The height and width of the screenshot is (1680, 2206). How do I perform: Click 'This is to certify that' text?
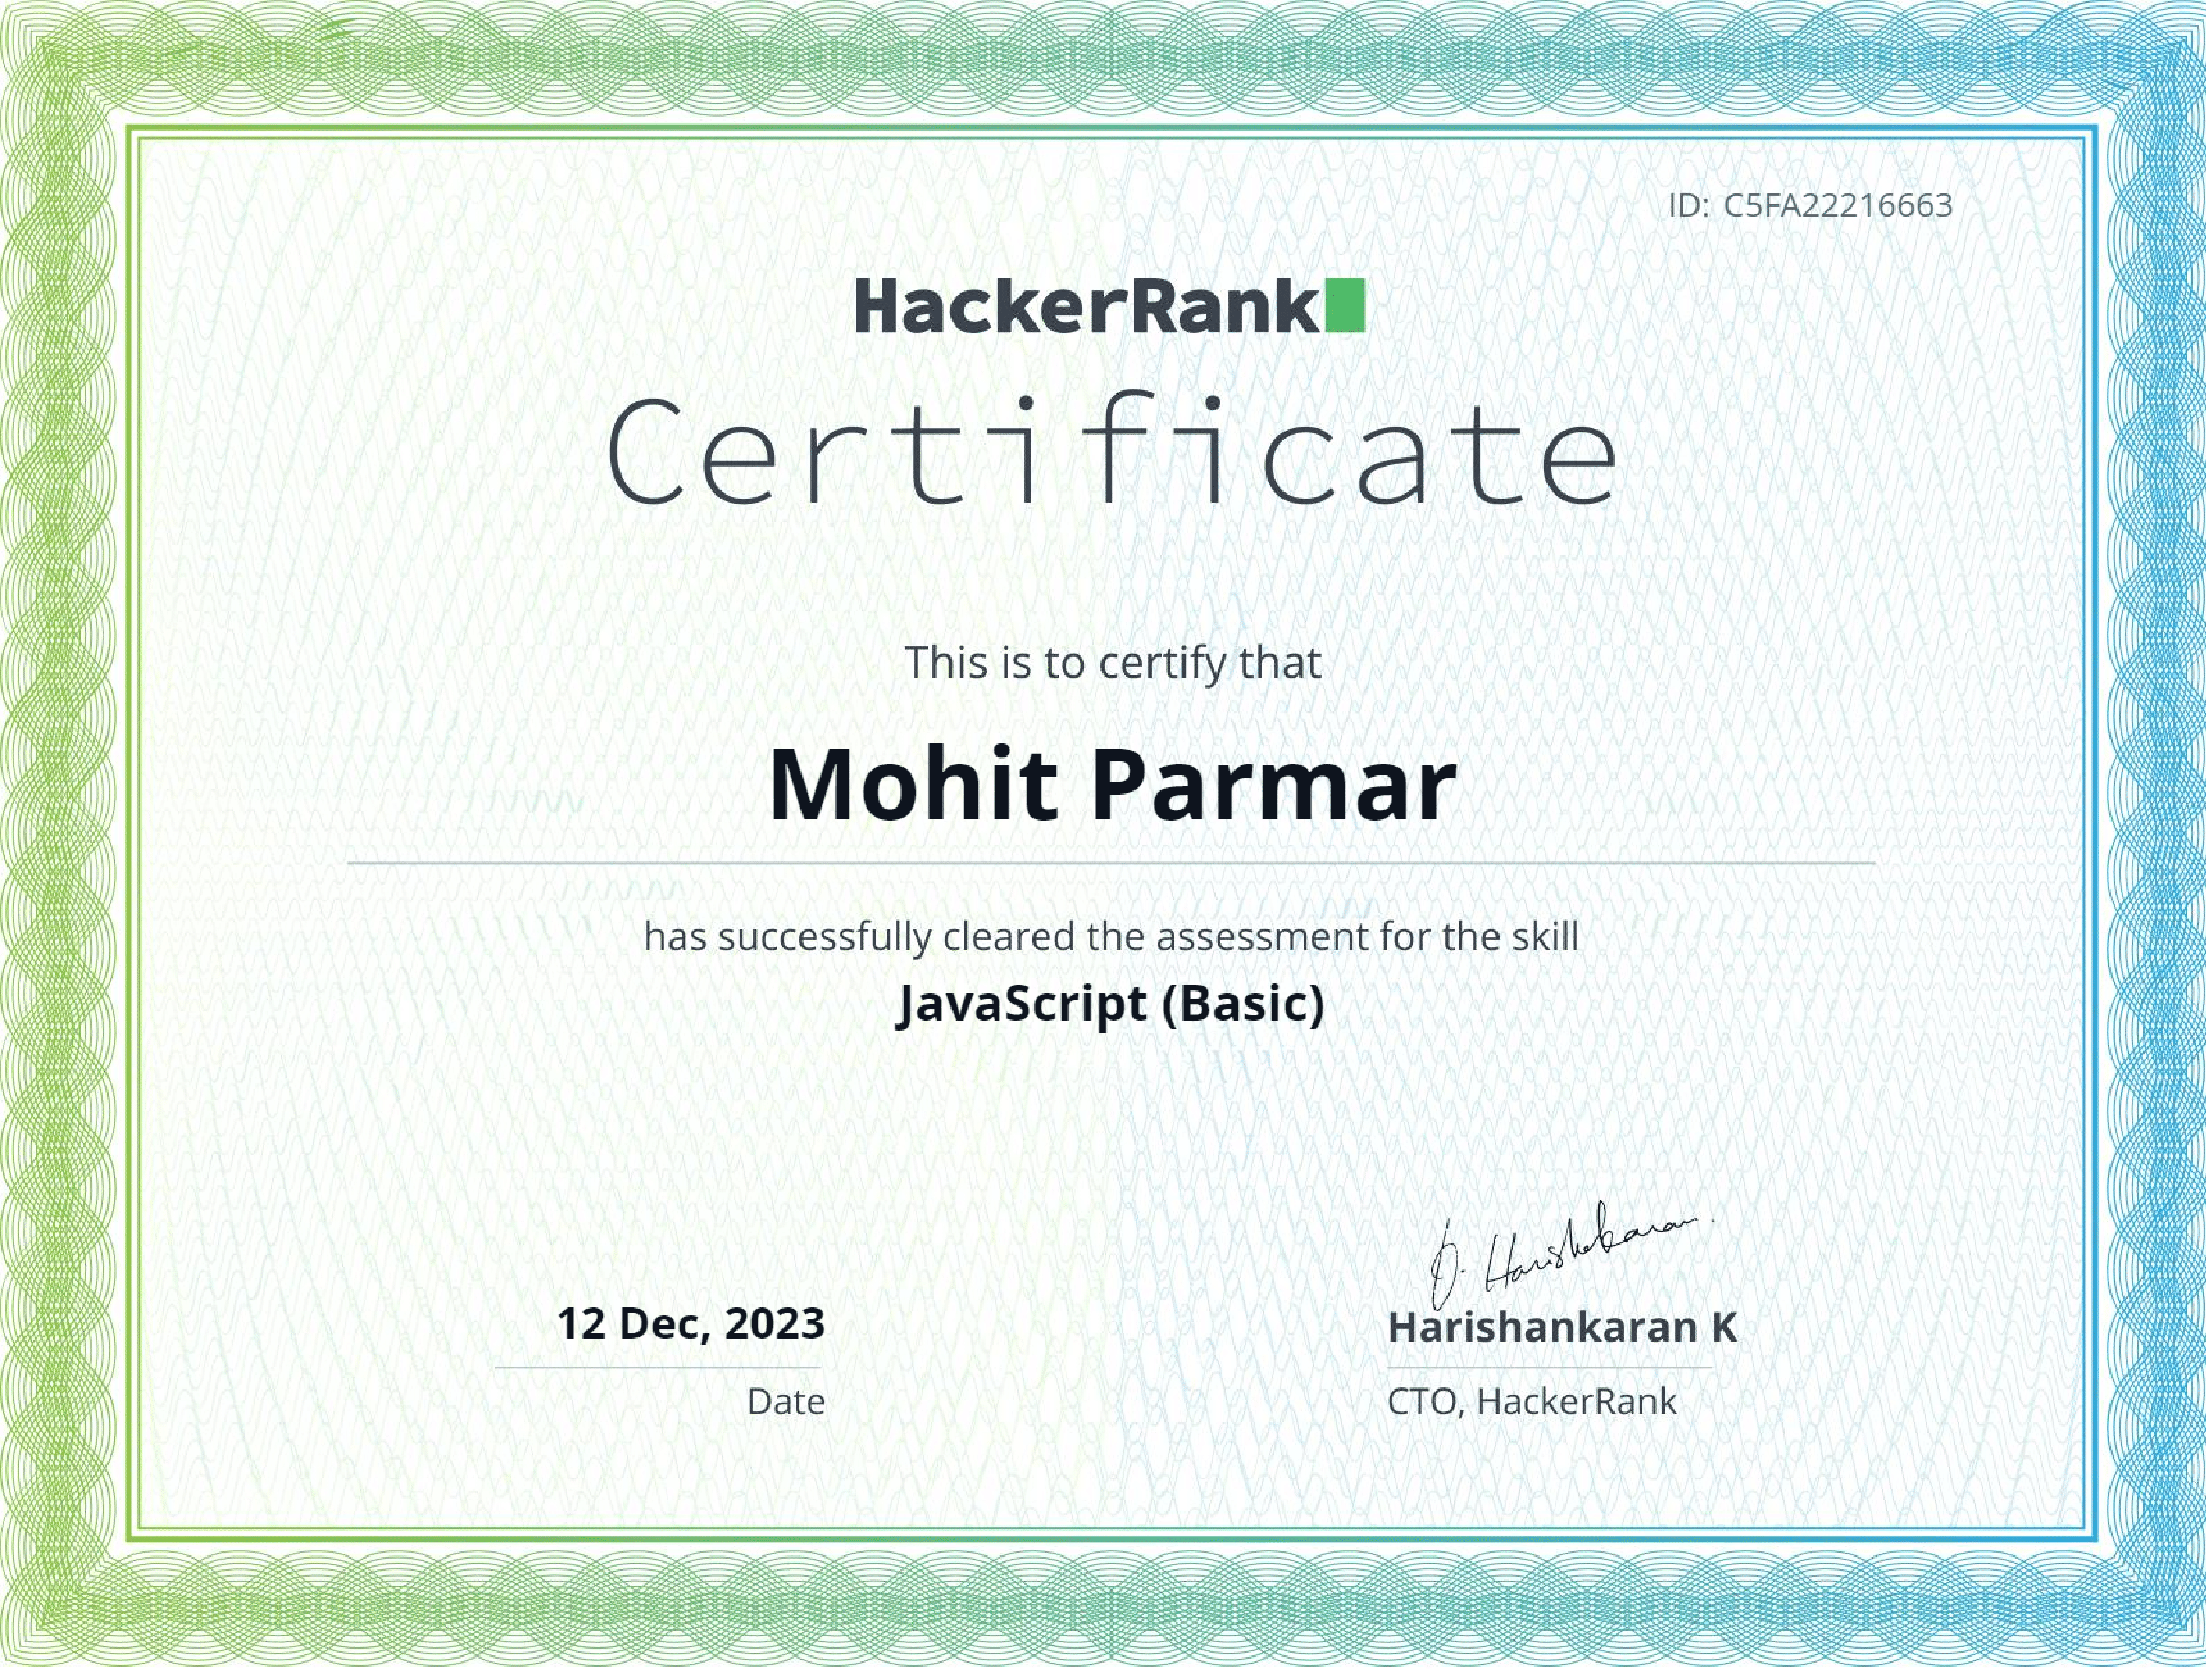pyautogui.click(x=1112, y=663)
